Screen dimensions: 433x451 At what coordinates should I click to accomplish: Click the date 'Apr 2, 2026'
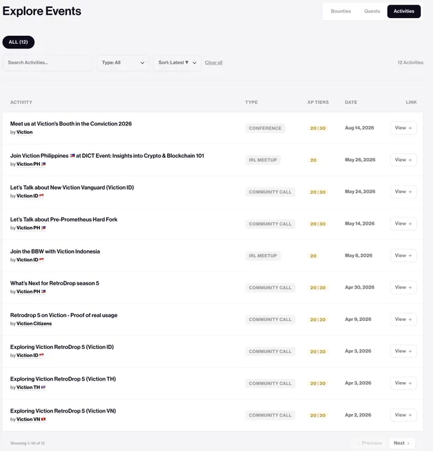[x=358, y=415]
